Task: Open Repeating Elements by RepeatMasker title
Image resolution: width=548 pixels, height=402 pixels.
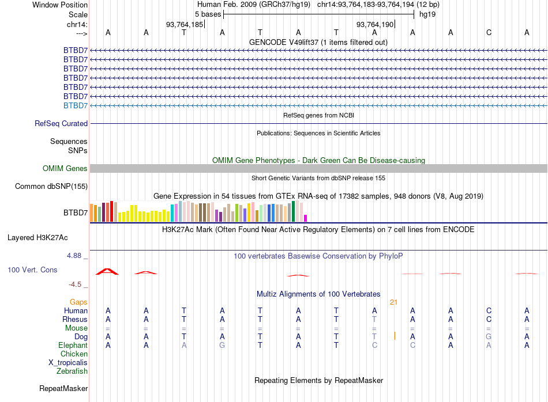Action: pyautogui.click(x=319, y=380)
